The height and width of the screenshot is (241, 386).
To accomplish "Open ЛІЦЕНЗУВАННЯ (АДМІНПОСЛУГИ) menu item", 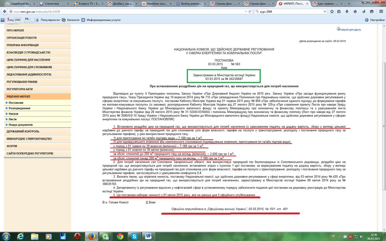I will pyautogui.click(x=37, y=74).
